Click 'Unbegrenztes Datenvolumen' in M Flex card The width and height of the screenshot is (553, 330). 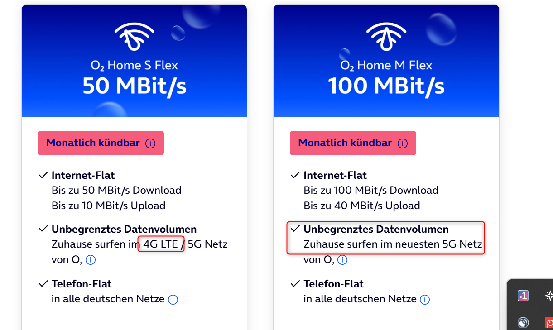coord(376,229)
